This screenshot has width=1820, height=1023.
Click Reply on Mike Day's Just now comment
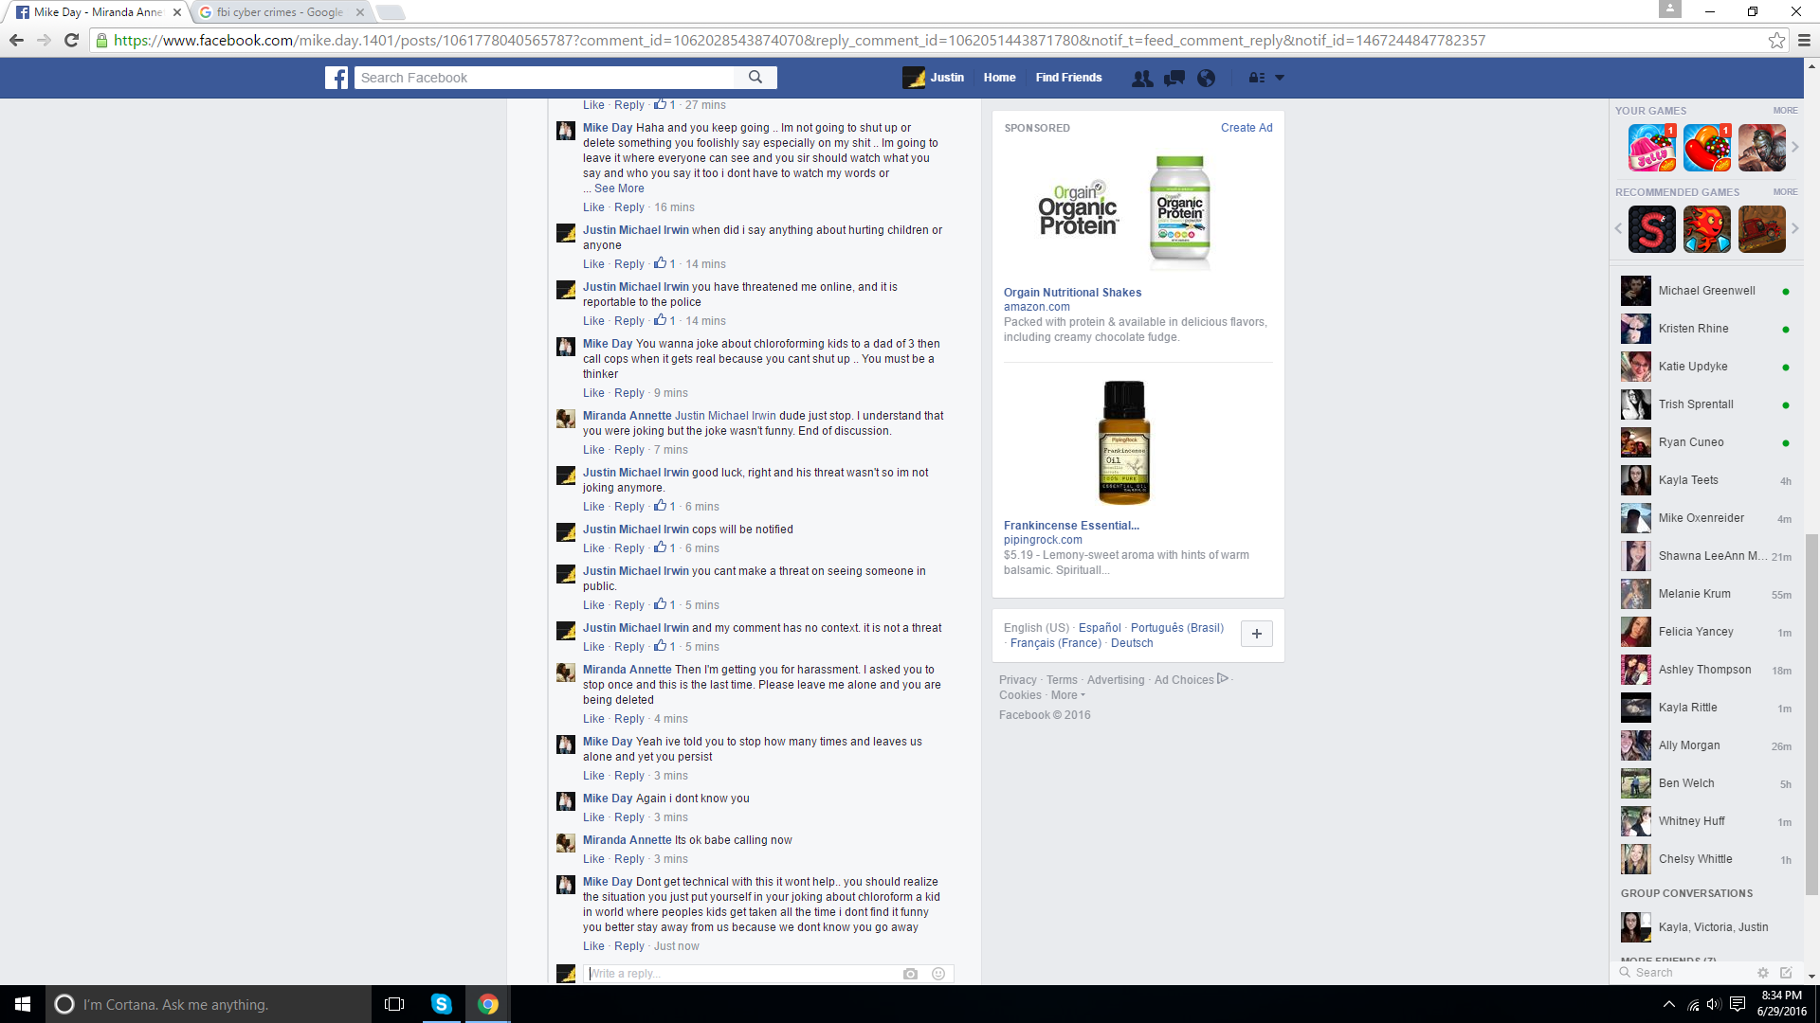[x=629, y=946]
